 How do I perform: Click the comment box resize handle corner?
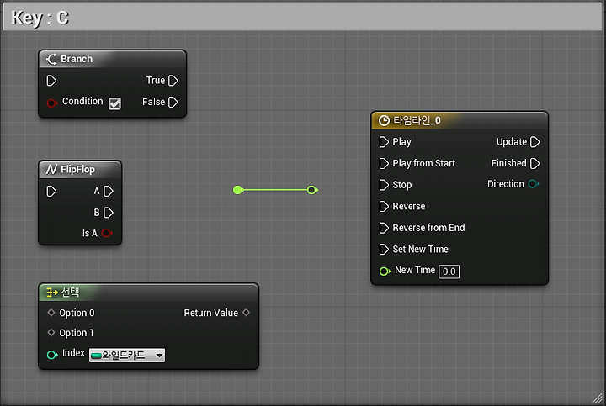click(598, 398)
